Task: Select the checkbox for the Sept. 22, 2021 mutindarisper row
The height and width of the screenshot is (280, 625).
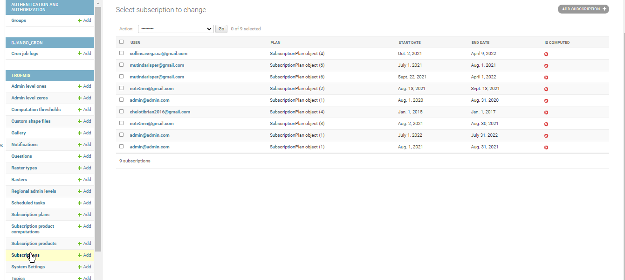Action: point(122,77)
